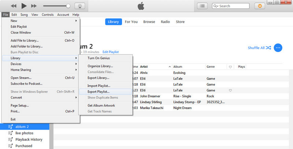Expand the Home Sharing submenu
Image resolution: width=293 pixels, height=149 pixels.
pos(41,70)
